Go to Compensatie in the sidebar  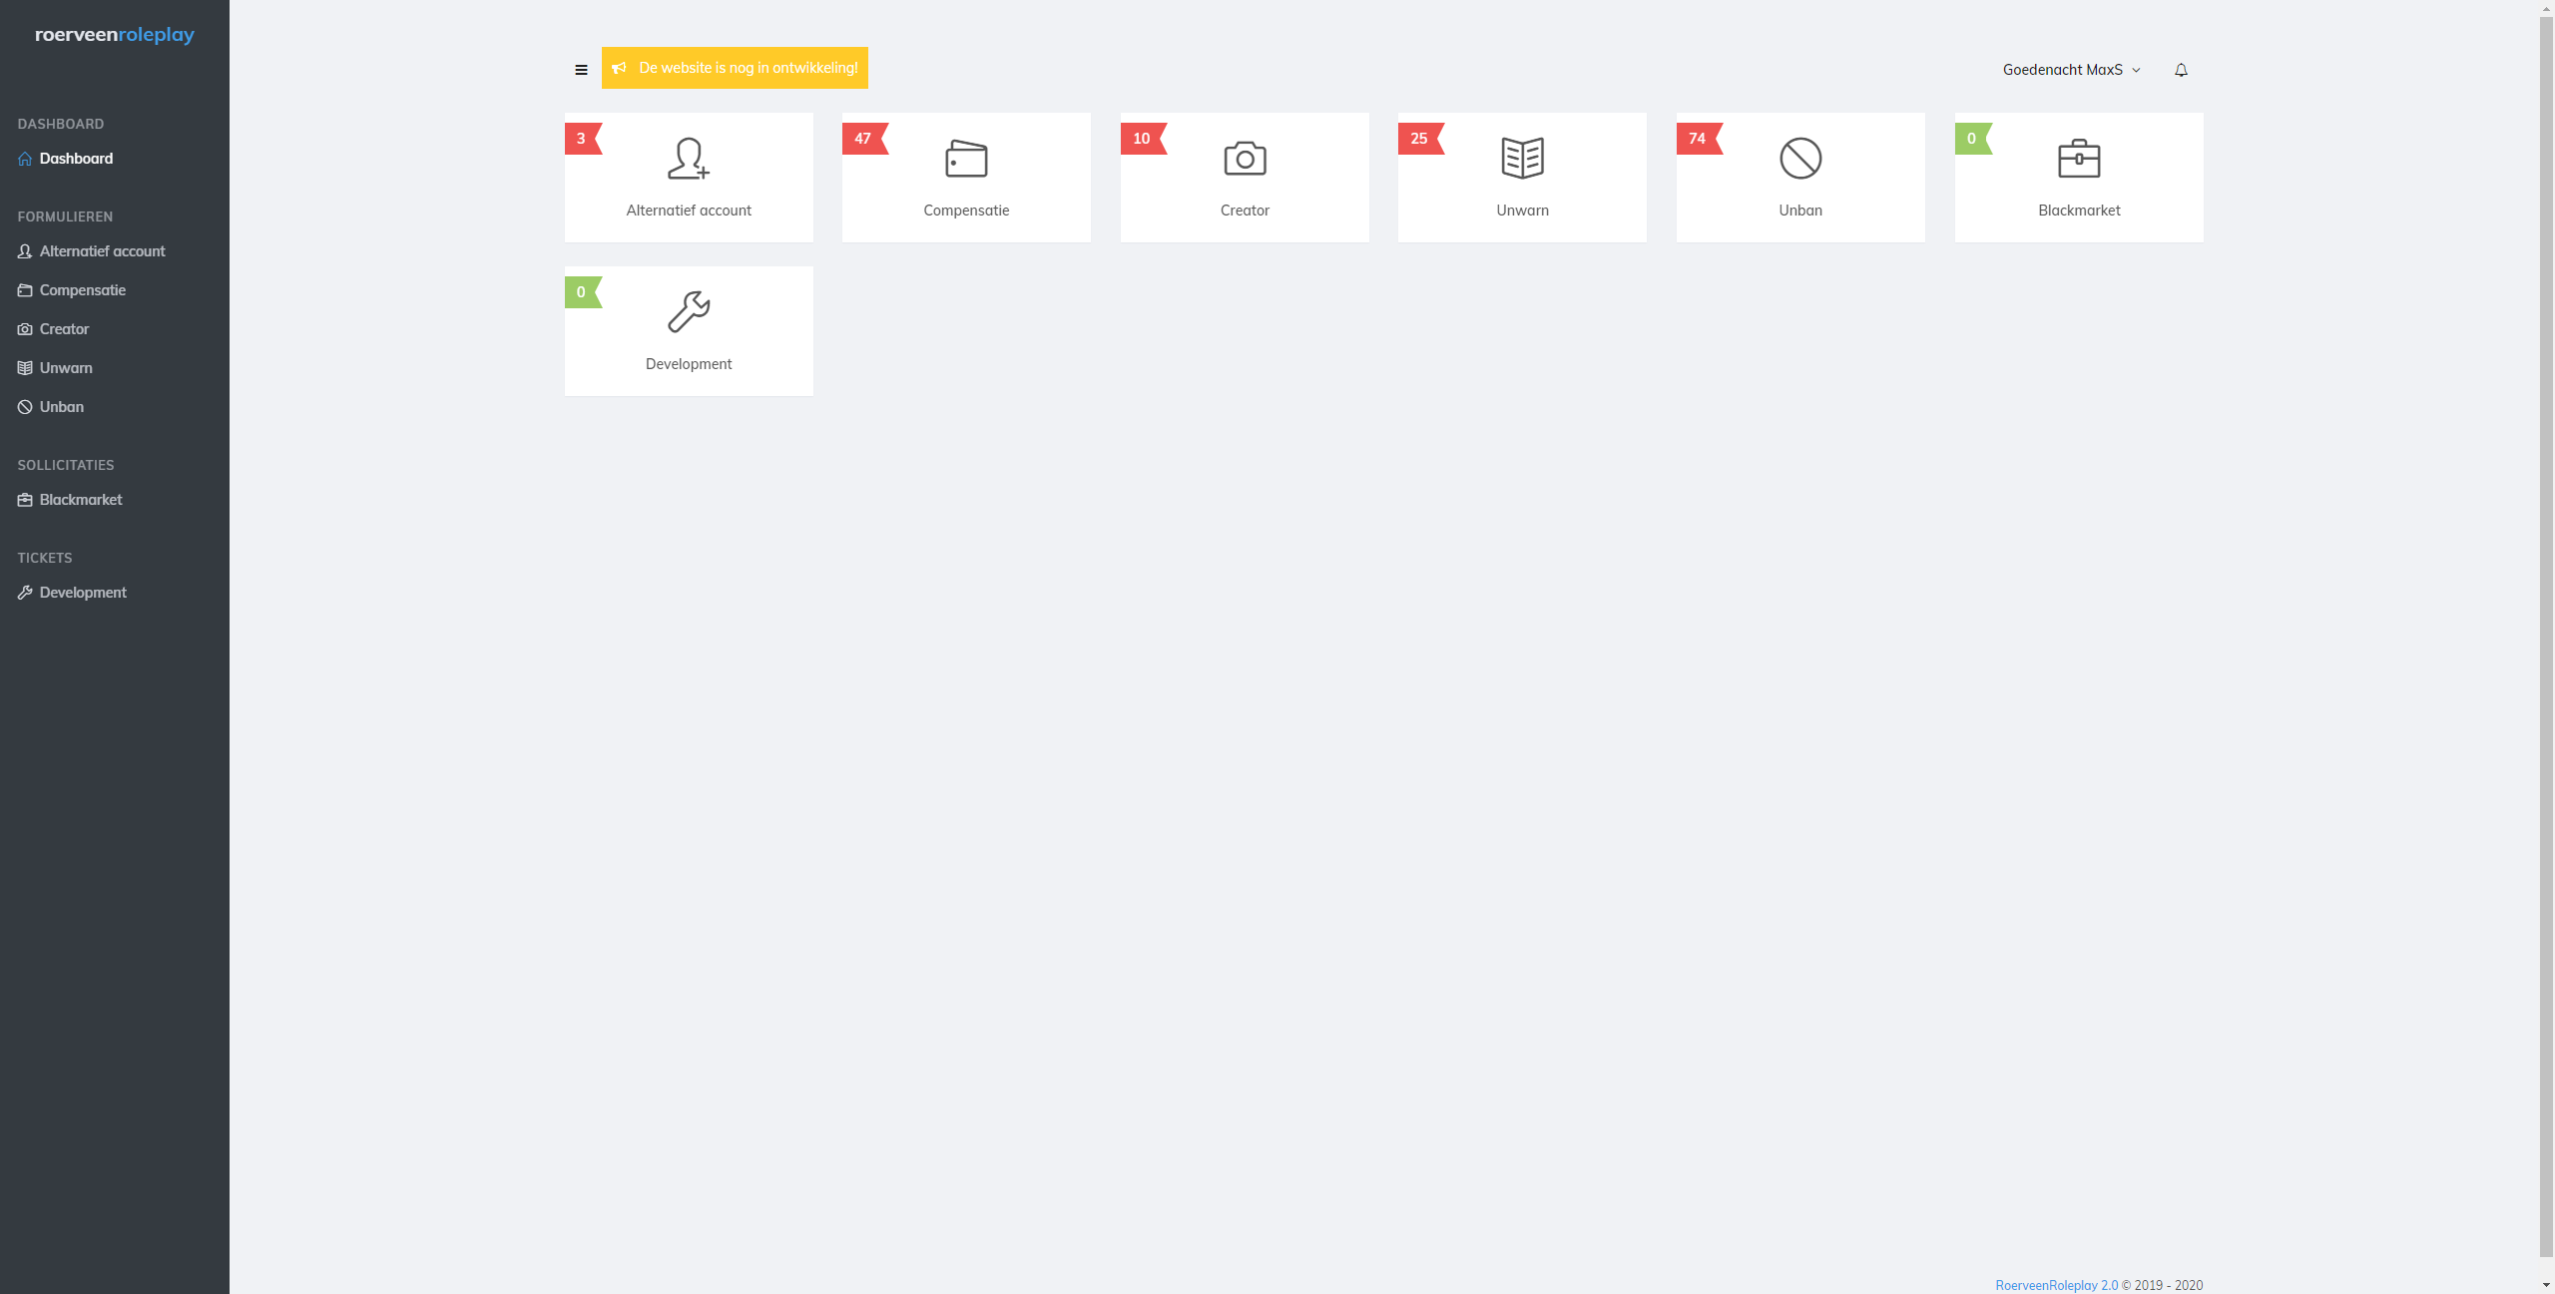click(x=82, y=290)
